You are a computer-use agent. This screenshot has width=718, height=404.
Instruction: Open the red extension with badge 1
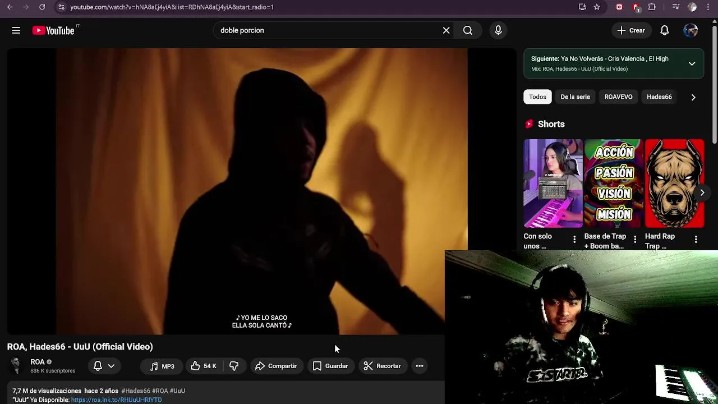[636, 7]
